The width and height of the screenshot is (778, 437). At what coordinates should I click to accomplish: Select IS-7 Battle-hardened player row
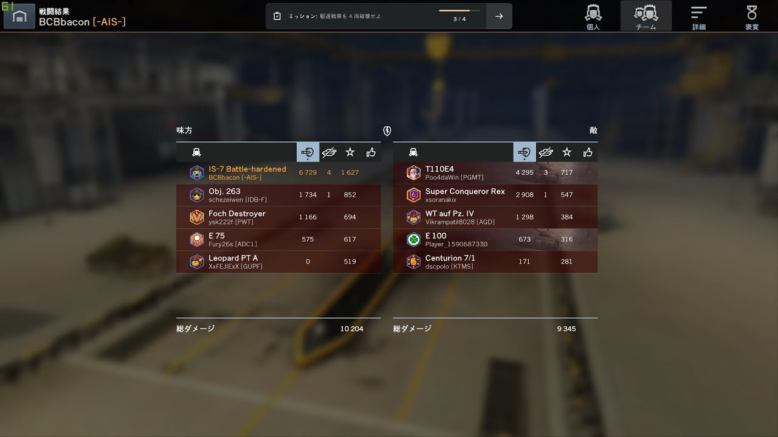point(278,173)
